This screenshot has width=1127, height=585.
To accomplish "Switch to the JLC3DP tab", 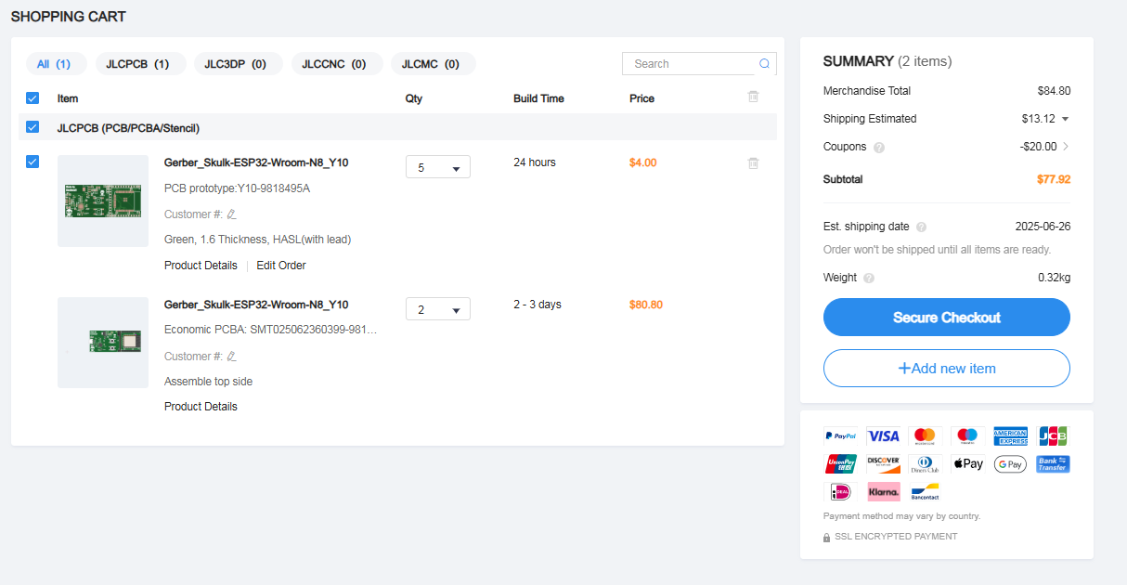I will point(236,64).
